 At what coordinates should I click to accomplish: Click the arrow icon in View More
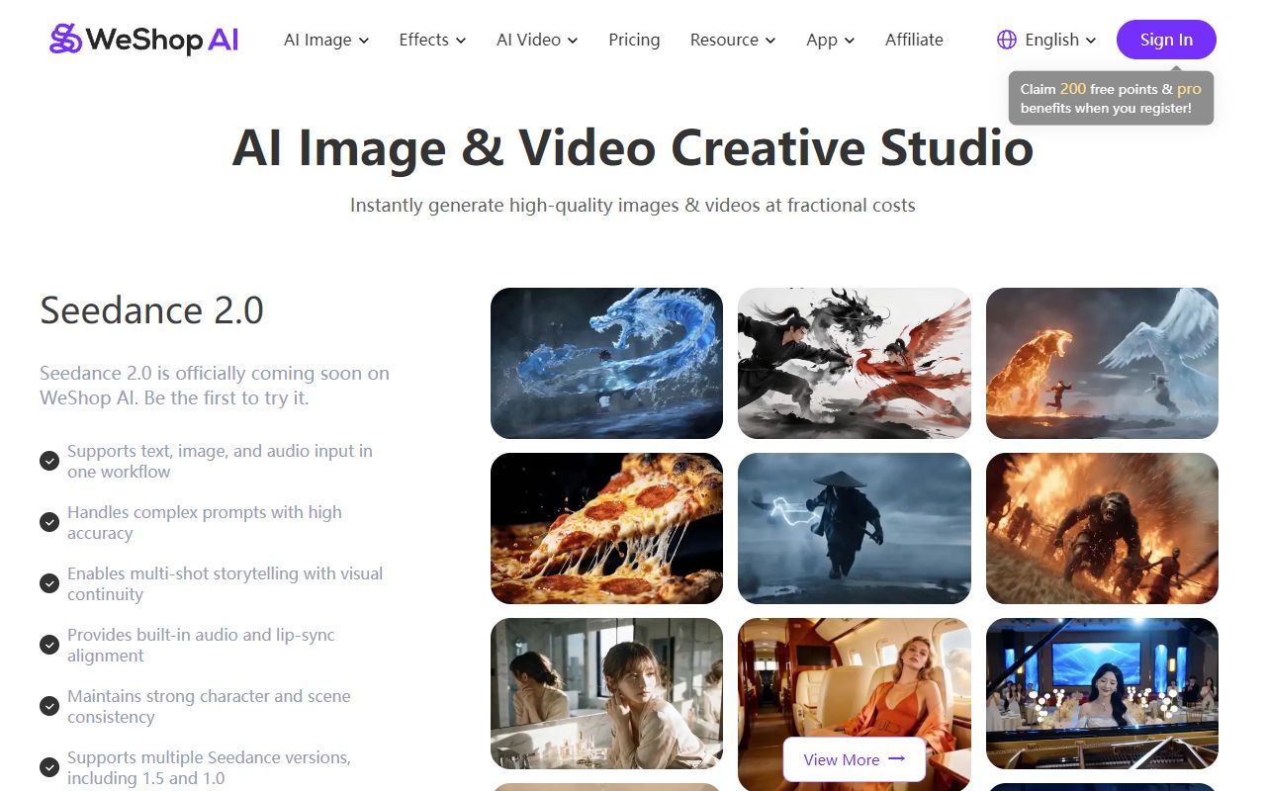click(x=897, y=759)
